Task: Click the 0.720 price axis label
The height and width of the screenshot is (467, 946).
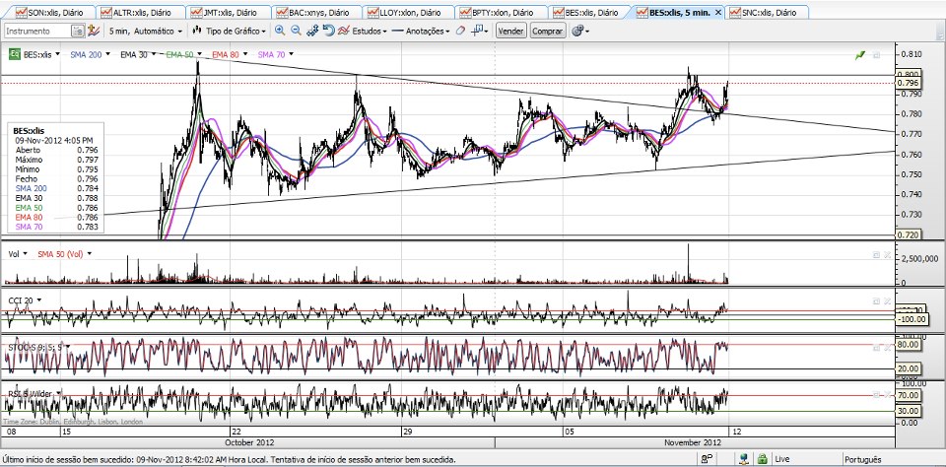Action: coord(908,234)
